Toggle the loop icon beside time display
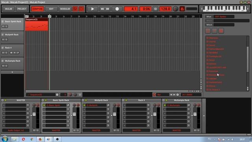Viewport: 252px width, 142px height. point(156,9)
